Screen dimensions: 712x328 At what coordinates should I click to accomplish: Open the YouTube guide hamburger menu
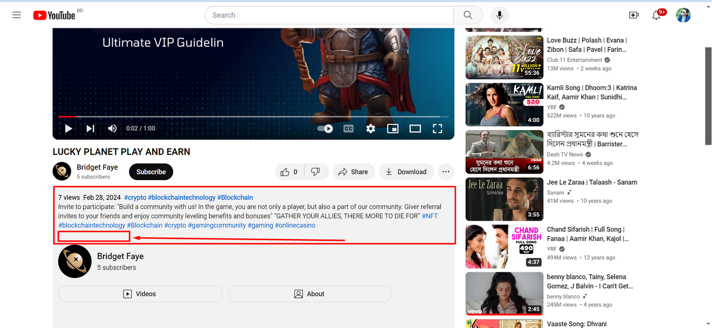tap(17, 15)
